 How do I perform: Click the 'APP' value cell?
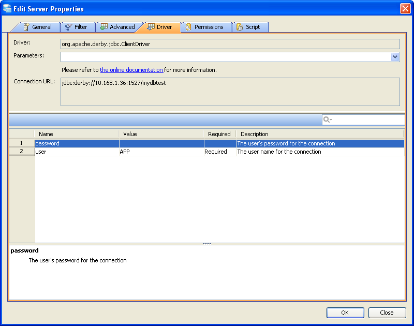tap(161, 152)
